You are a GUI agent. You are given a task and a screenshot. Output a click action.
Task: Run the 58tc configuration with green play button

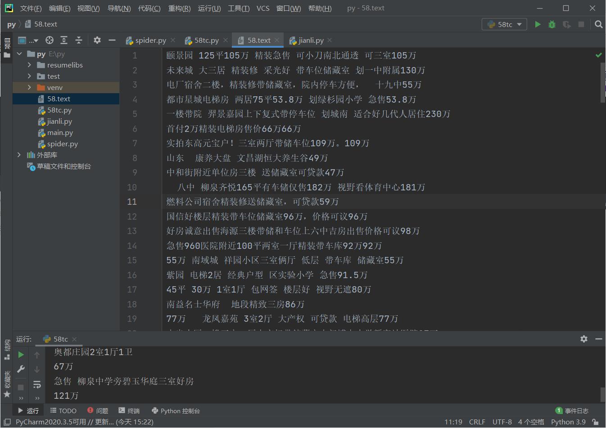point(538,24)
